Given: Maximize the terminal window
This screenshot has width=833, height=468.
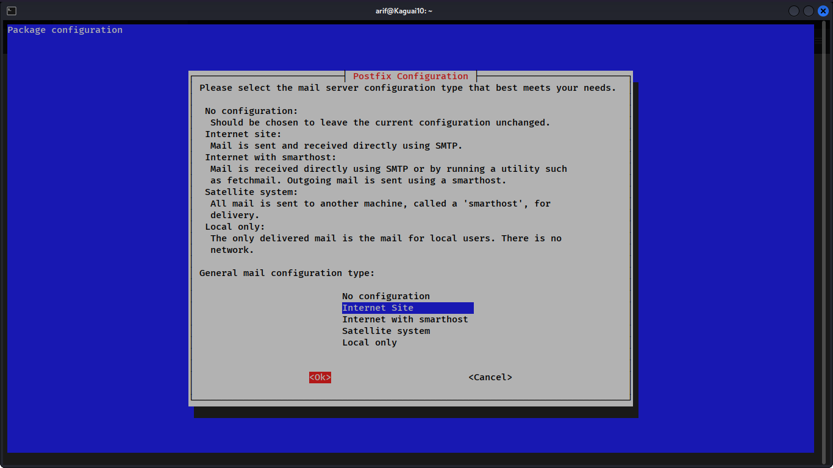Looking at the screenshot, I should [808, 11].
